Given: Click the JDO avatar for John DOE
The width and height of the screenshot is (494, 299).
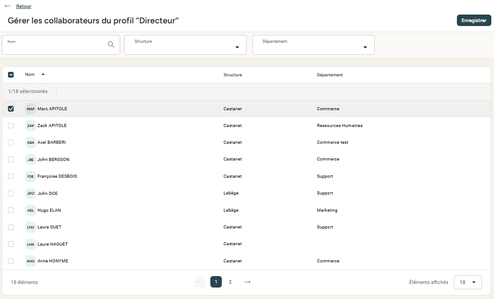Looking at the screenshot, I should (x=30, y=194).
